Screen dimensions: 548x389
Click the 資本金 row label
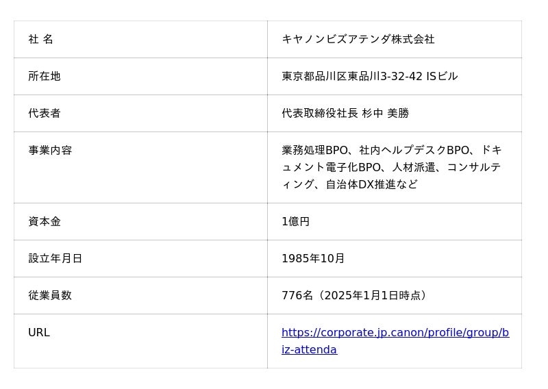click(x=44, y=222)
